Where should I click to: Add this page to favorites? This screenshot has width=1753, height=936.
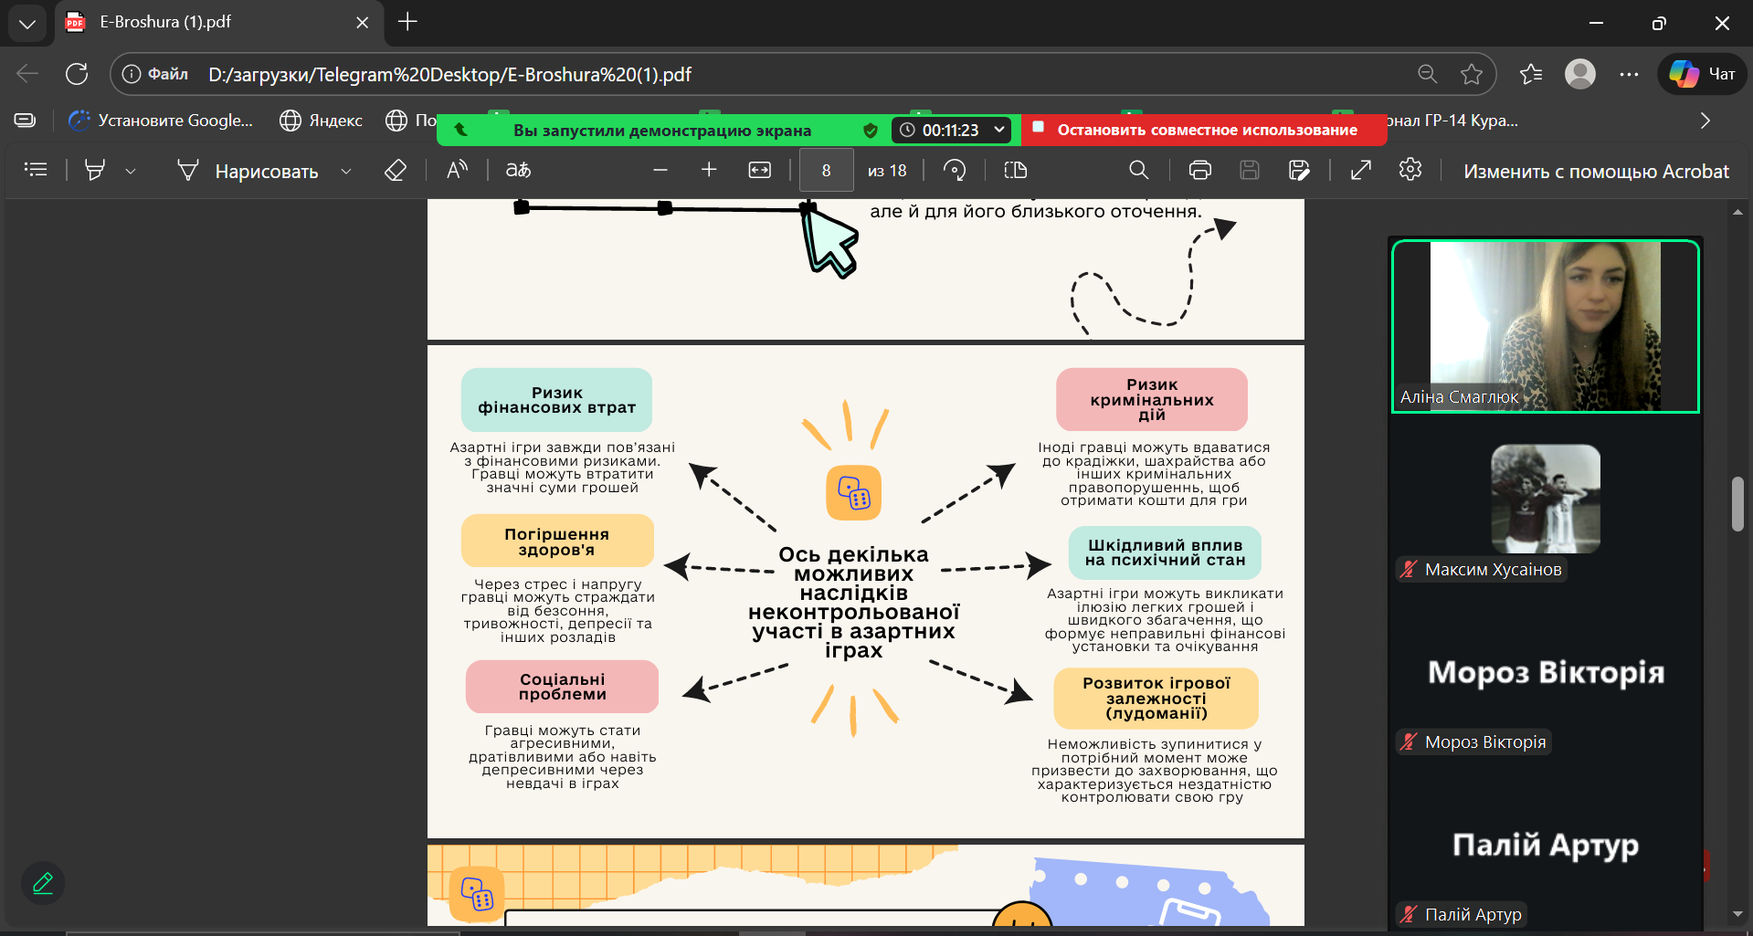1471,74
